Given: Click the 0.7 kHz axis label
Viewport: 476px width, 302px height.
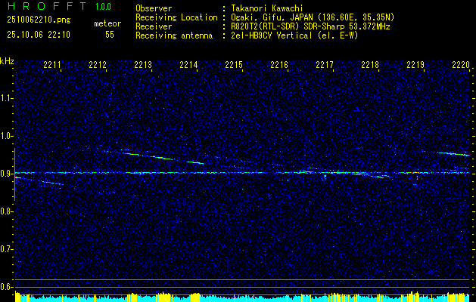Looking at the screenshot, I should coord(6,249).
